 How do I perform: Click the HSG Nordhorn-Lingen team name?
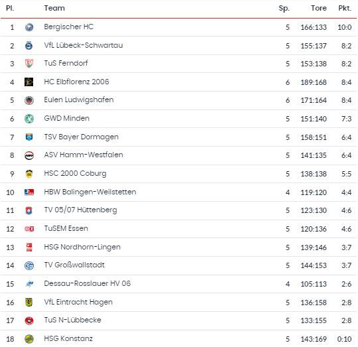coord(82,247)
